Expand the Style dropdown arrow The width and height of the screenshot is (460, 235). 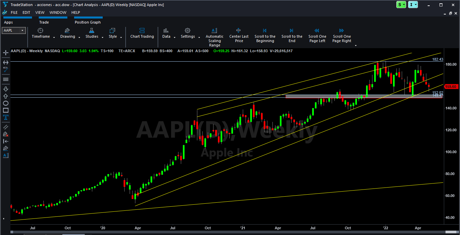pyautogui.click(x=121, y=37)
